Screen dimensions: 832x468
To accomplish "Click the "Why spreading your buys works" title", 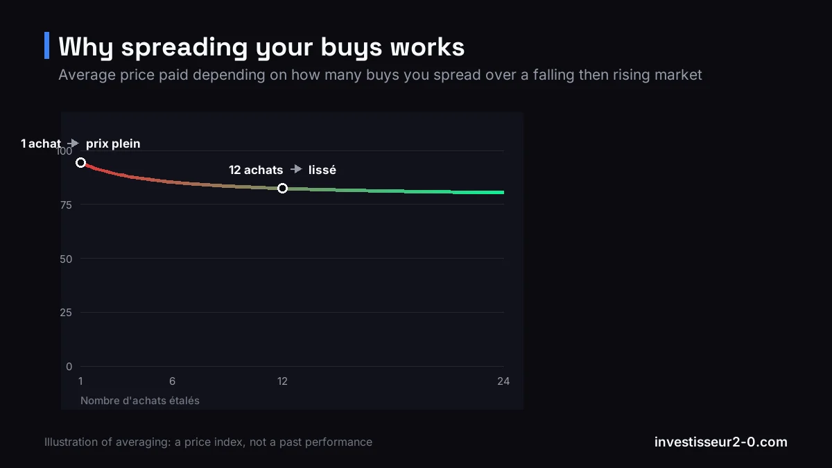I will (261, 46).
